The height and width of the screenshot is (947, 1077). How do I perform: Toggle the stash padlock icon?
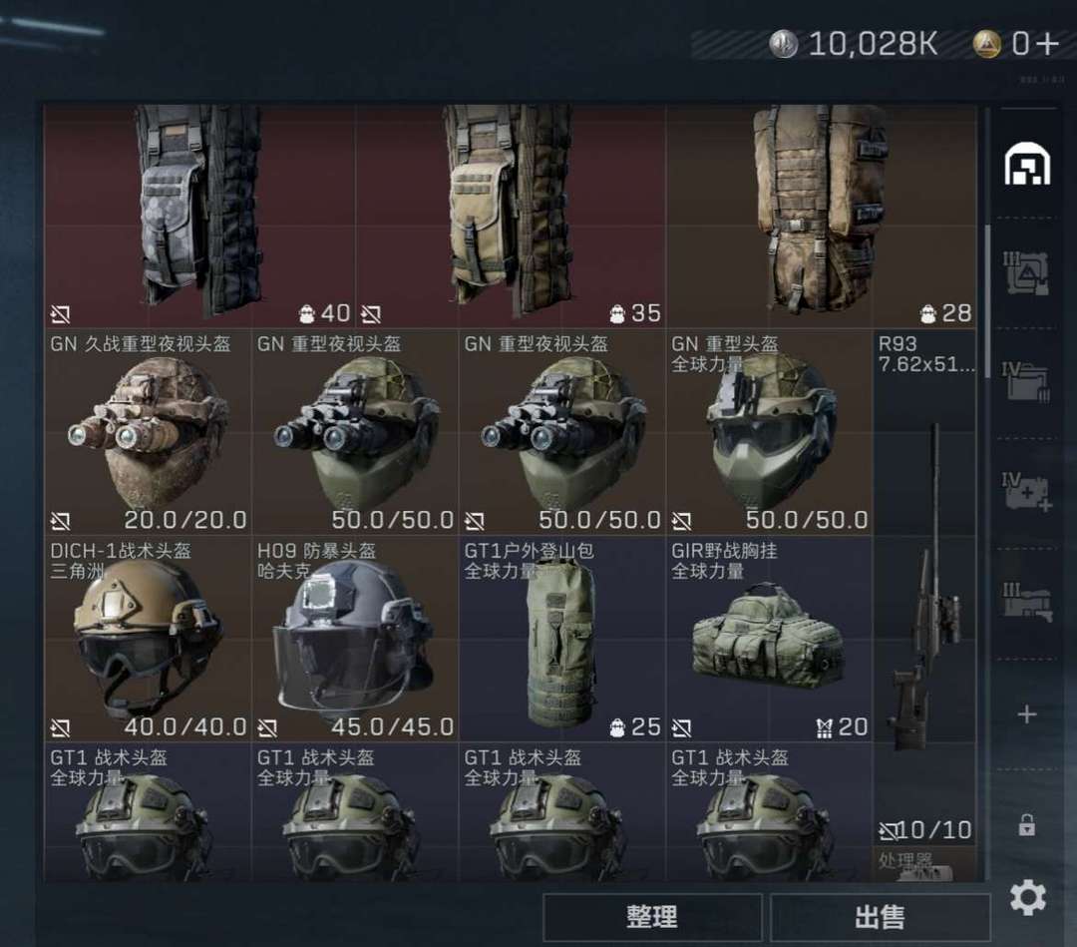(1027, 824)
